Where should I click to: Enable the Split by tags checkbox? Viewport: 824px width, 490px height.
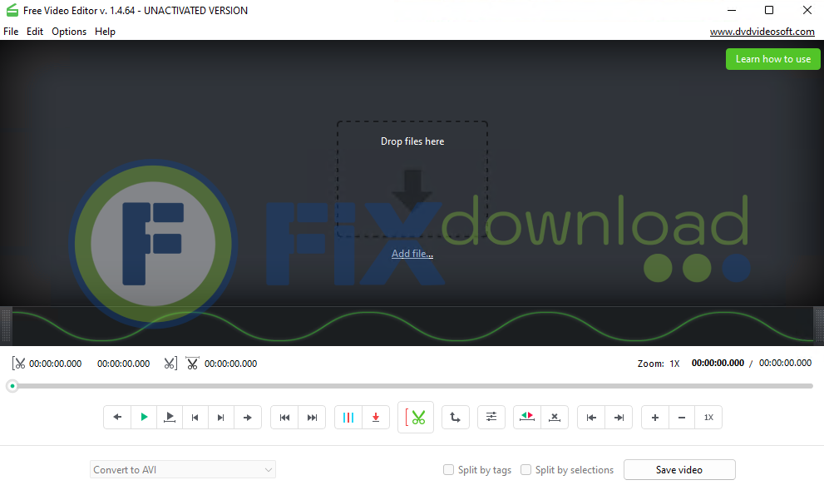click(x=449, y=470)
